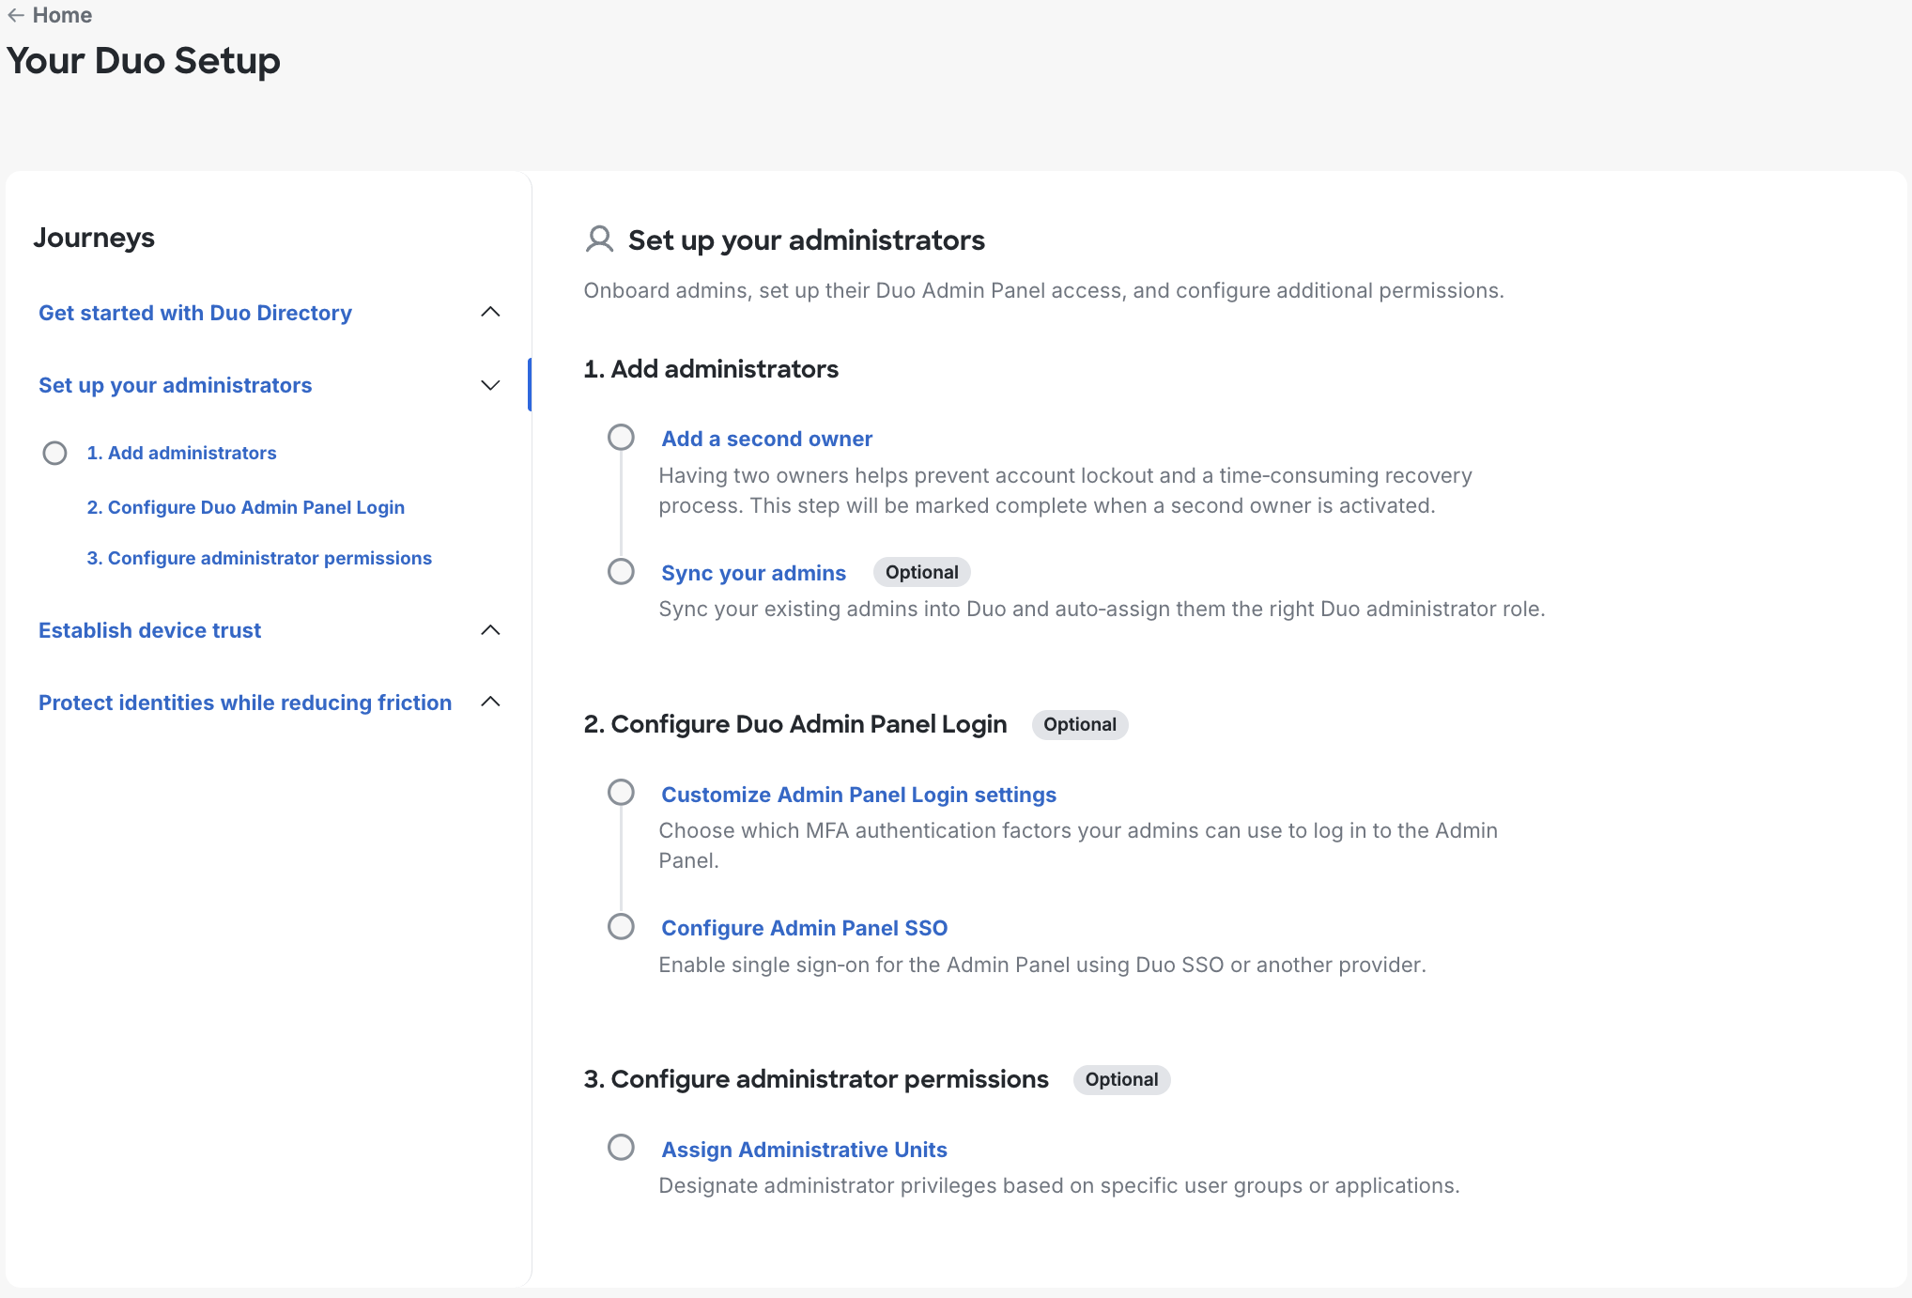The width and height of the screenshot is (1912, 1298).
Task: Click status circle for Customize Admin Panel Login settings
Action: [621, 793]
